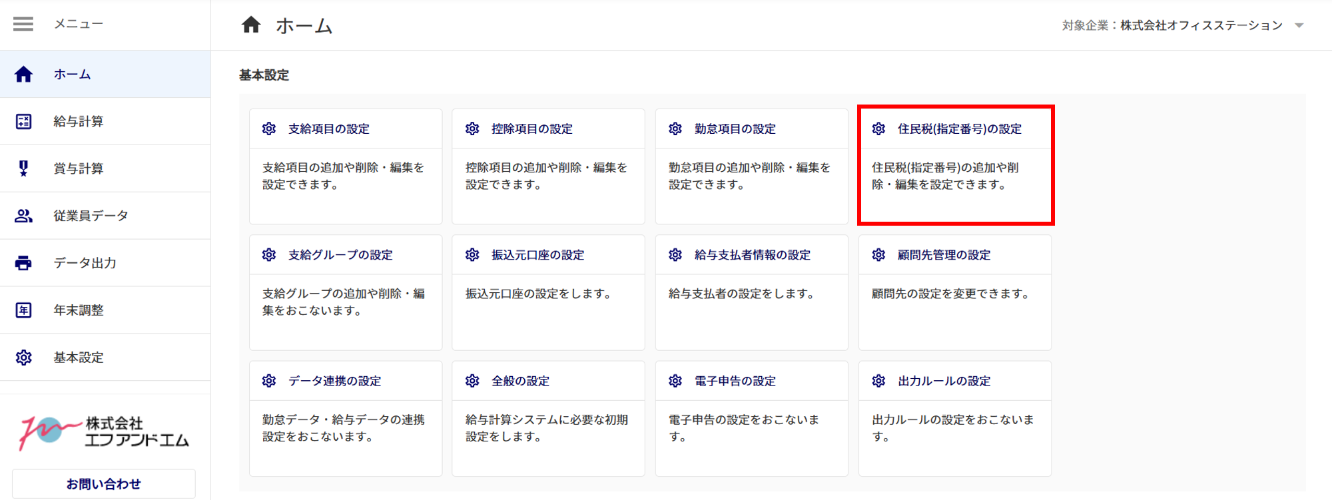Image resolution: width=1332 pixels, height=500 pixels.
Task: Click text 控除項目の追加や削除・編集を設定できます。
Action: pos(546,176)
